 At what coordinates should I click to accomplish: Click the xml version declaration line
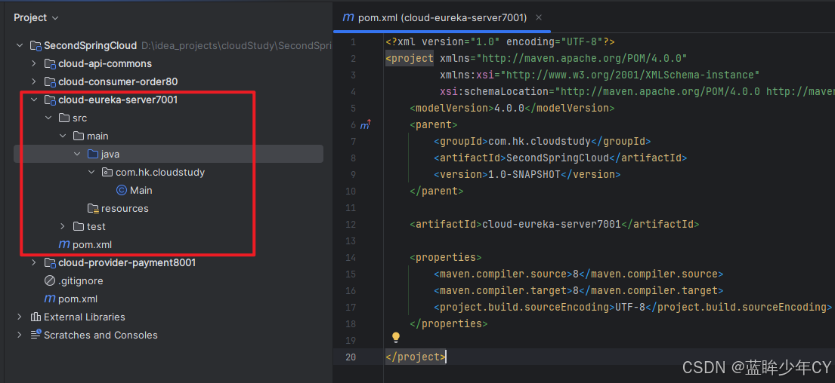tap(500, 41)
